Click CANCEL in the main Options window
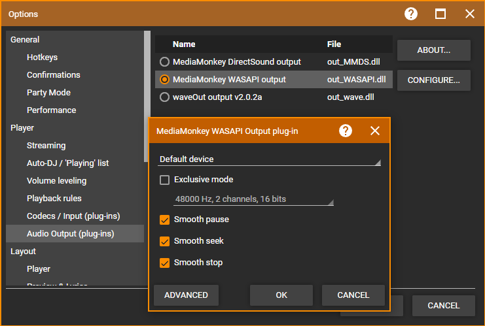485x326 pixels. [x=444, y=306]
